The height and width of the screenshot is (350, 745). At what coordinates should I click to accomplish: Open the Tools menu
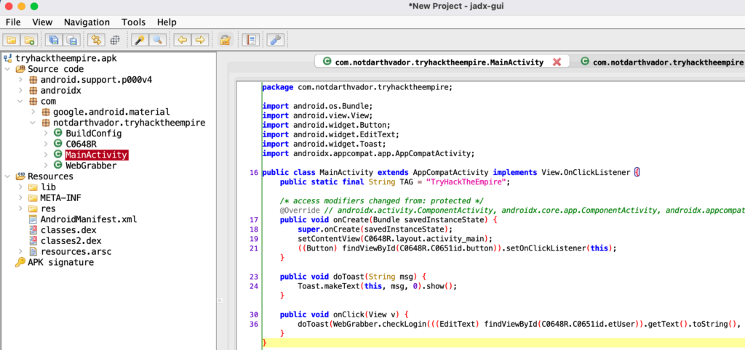(134, 22)
